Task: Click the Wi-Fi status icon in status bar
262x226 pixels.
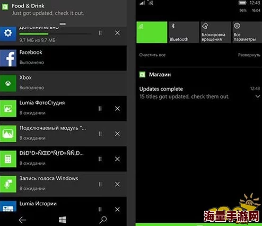Action: [x=151, y=3]
